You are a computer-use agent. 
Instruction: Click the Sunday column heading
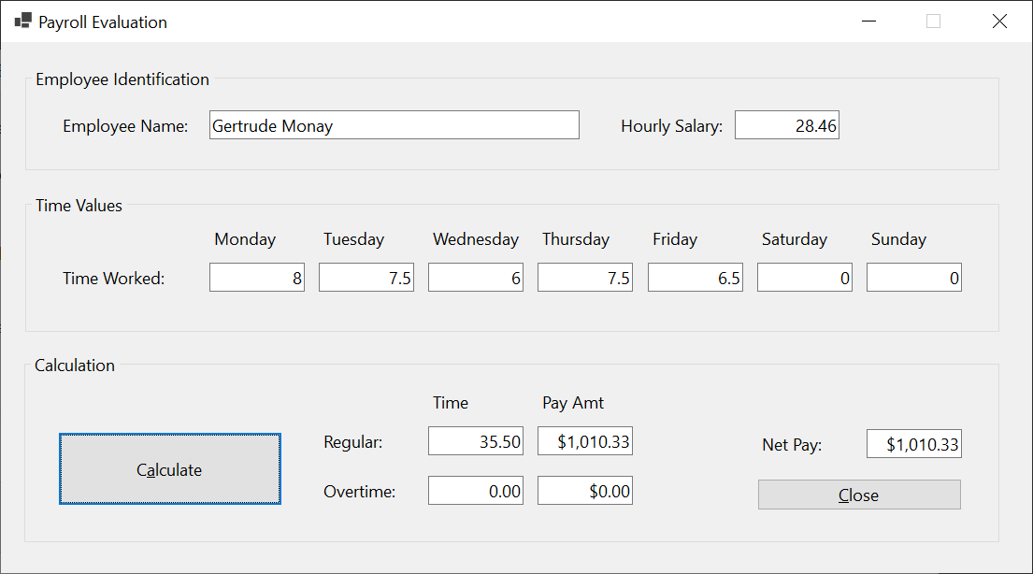898,239
